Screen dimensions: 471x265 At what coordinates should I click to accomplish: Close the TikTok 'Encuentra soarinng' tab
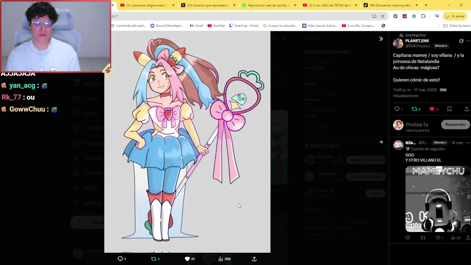point(417,5)
